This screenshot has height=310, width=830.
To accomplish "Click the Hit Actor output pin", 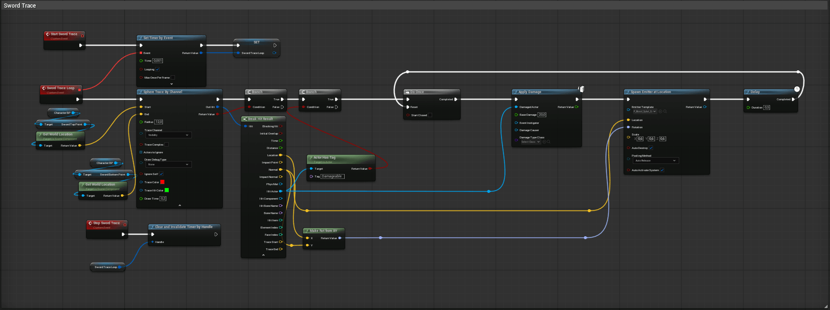I will [281, 191].
